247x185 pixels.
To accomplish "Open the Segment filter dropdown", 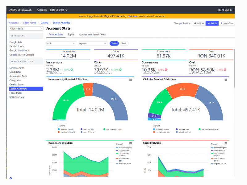I will point(92,43).
